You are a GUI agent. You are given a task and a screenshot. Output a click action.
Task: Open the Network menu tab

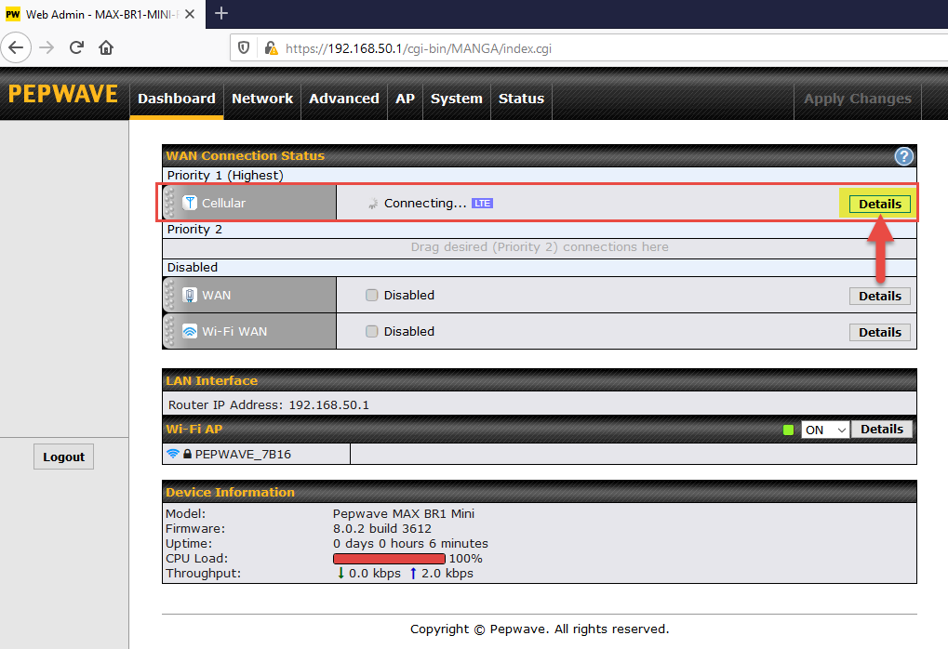pos(261,99)
